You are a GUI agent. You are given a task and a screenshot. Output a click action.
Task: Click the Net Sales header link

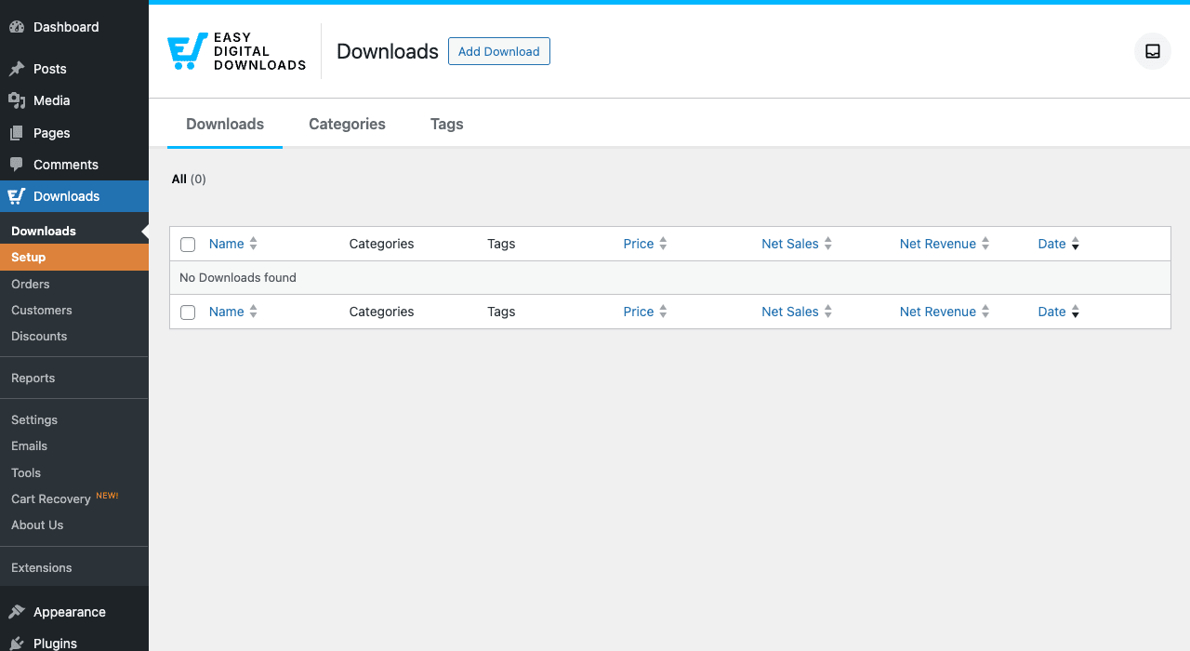[x=790, y=244]
